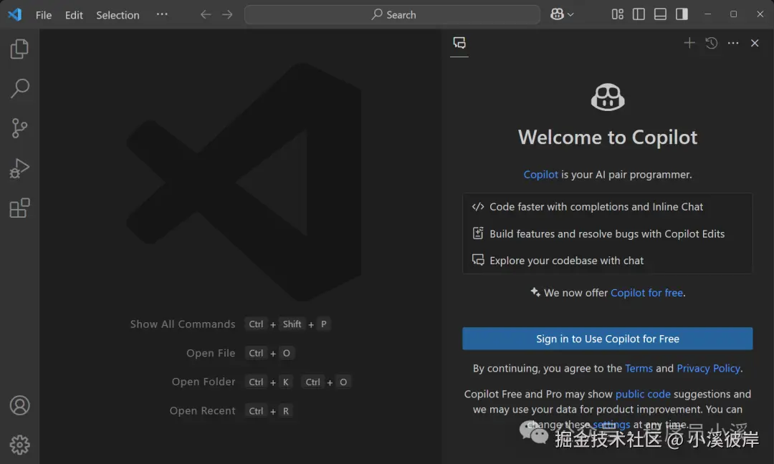774x464 pixels.
Task: Go forward using the right arrow
Action: [227, 15]
